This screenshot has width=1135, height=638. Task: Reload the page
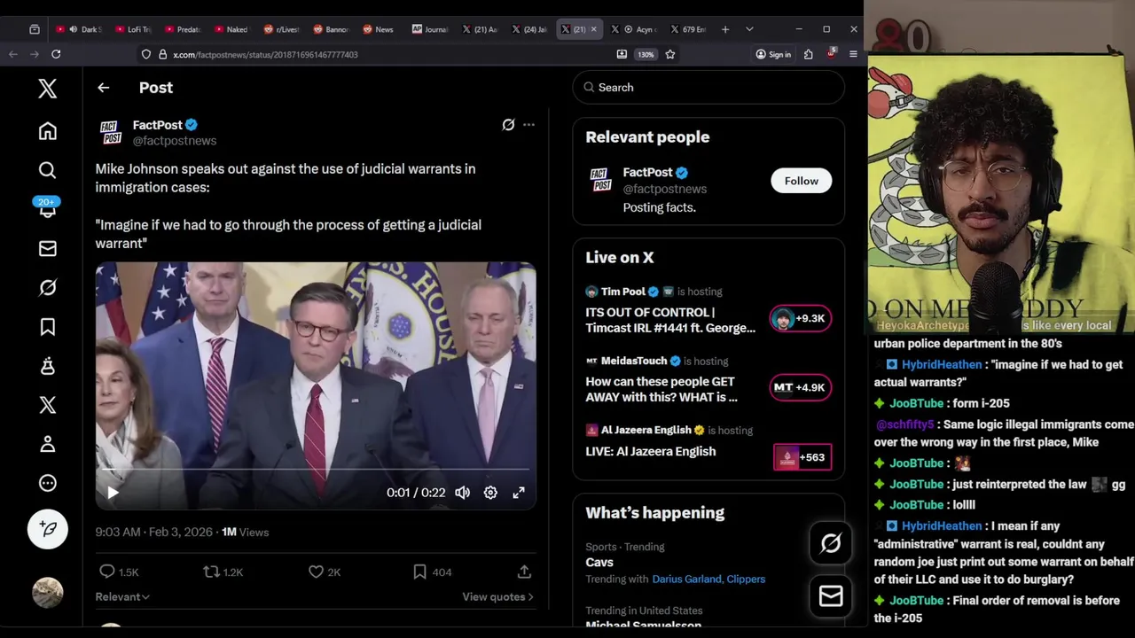[x=56, y=54]
